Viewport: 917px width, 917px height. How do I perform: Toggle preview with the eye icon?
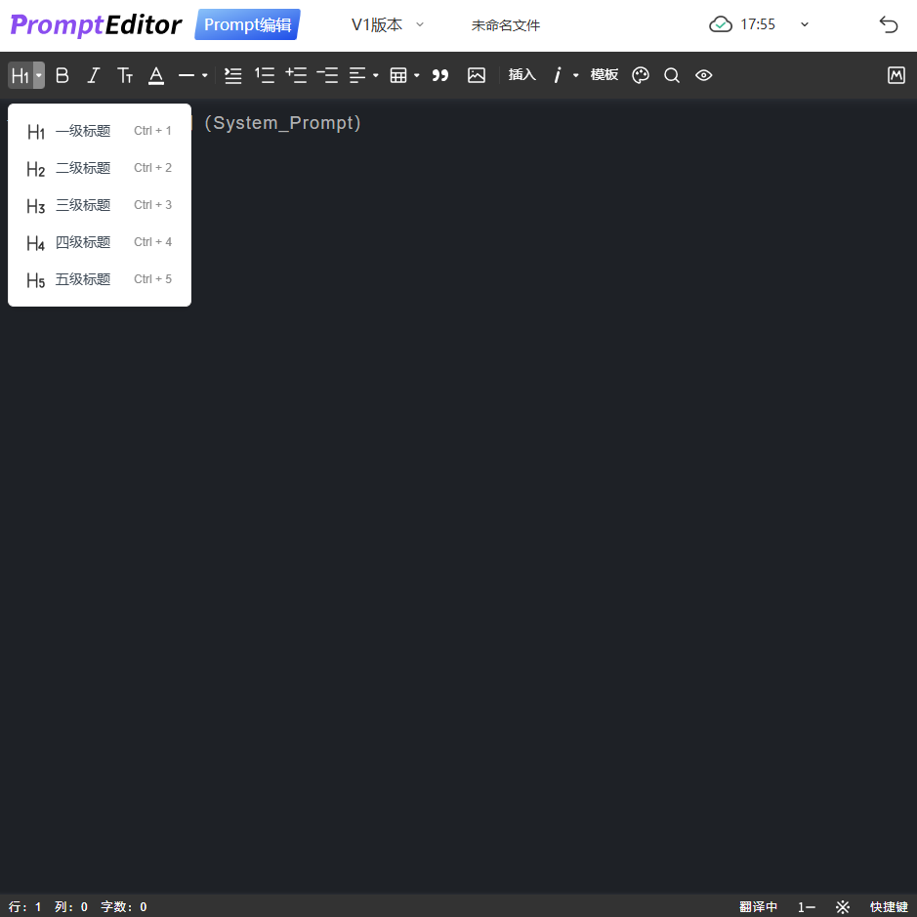point(704,75)
